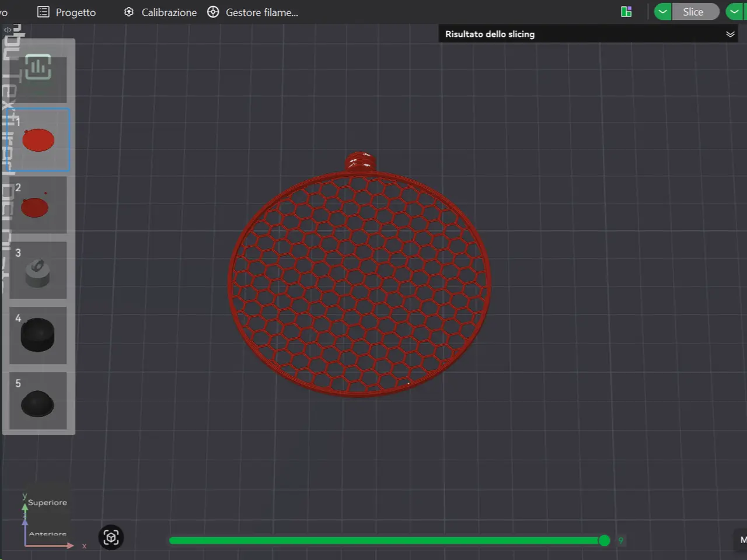Click the plate statistics bar-chart icon
The image size is (747, 560).
pos(38,68)
